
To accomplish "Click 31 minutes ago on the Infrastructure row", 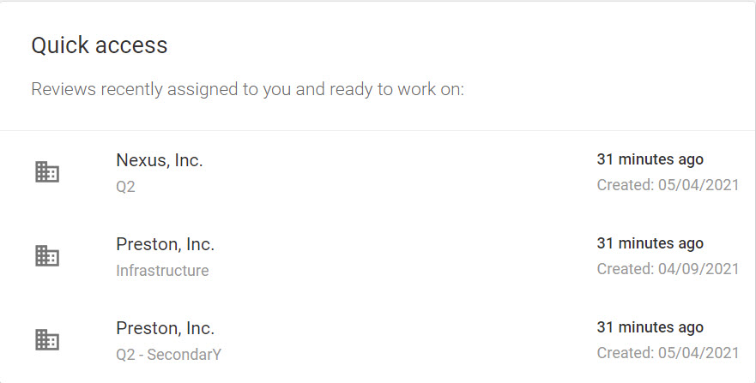I will coord(650,243).
